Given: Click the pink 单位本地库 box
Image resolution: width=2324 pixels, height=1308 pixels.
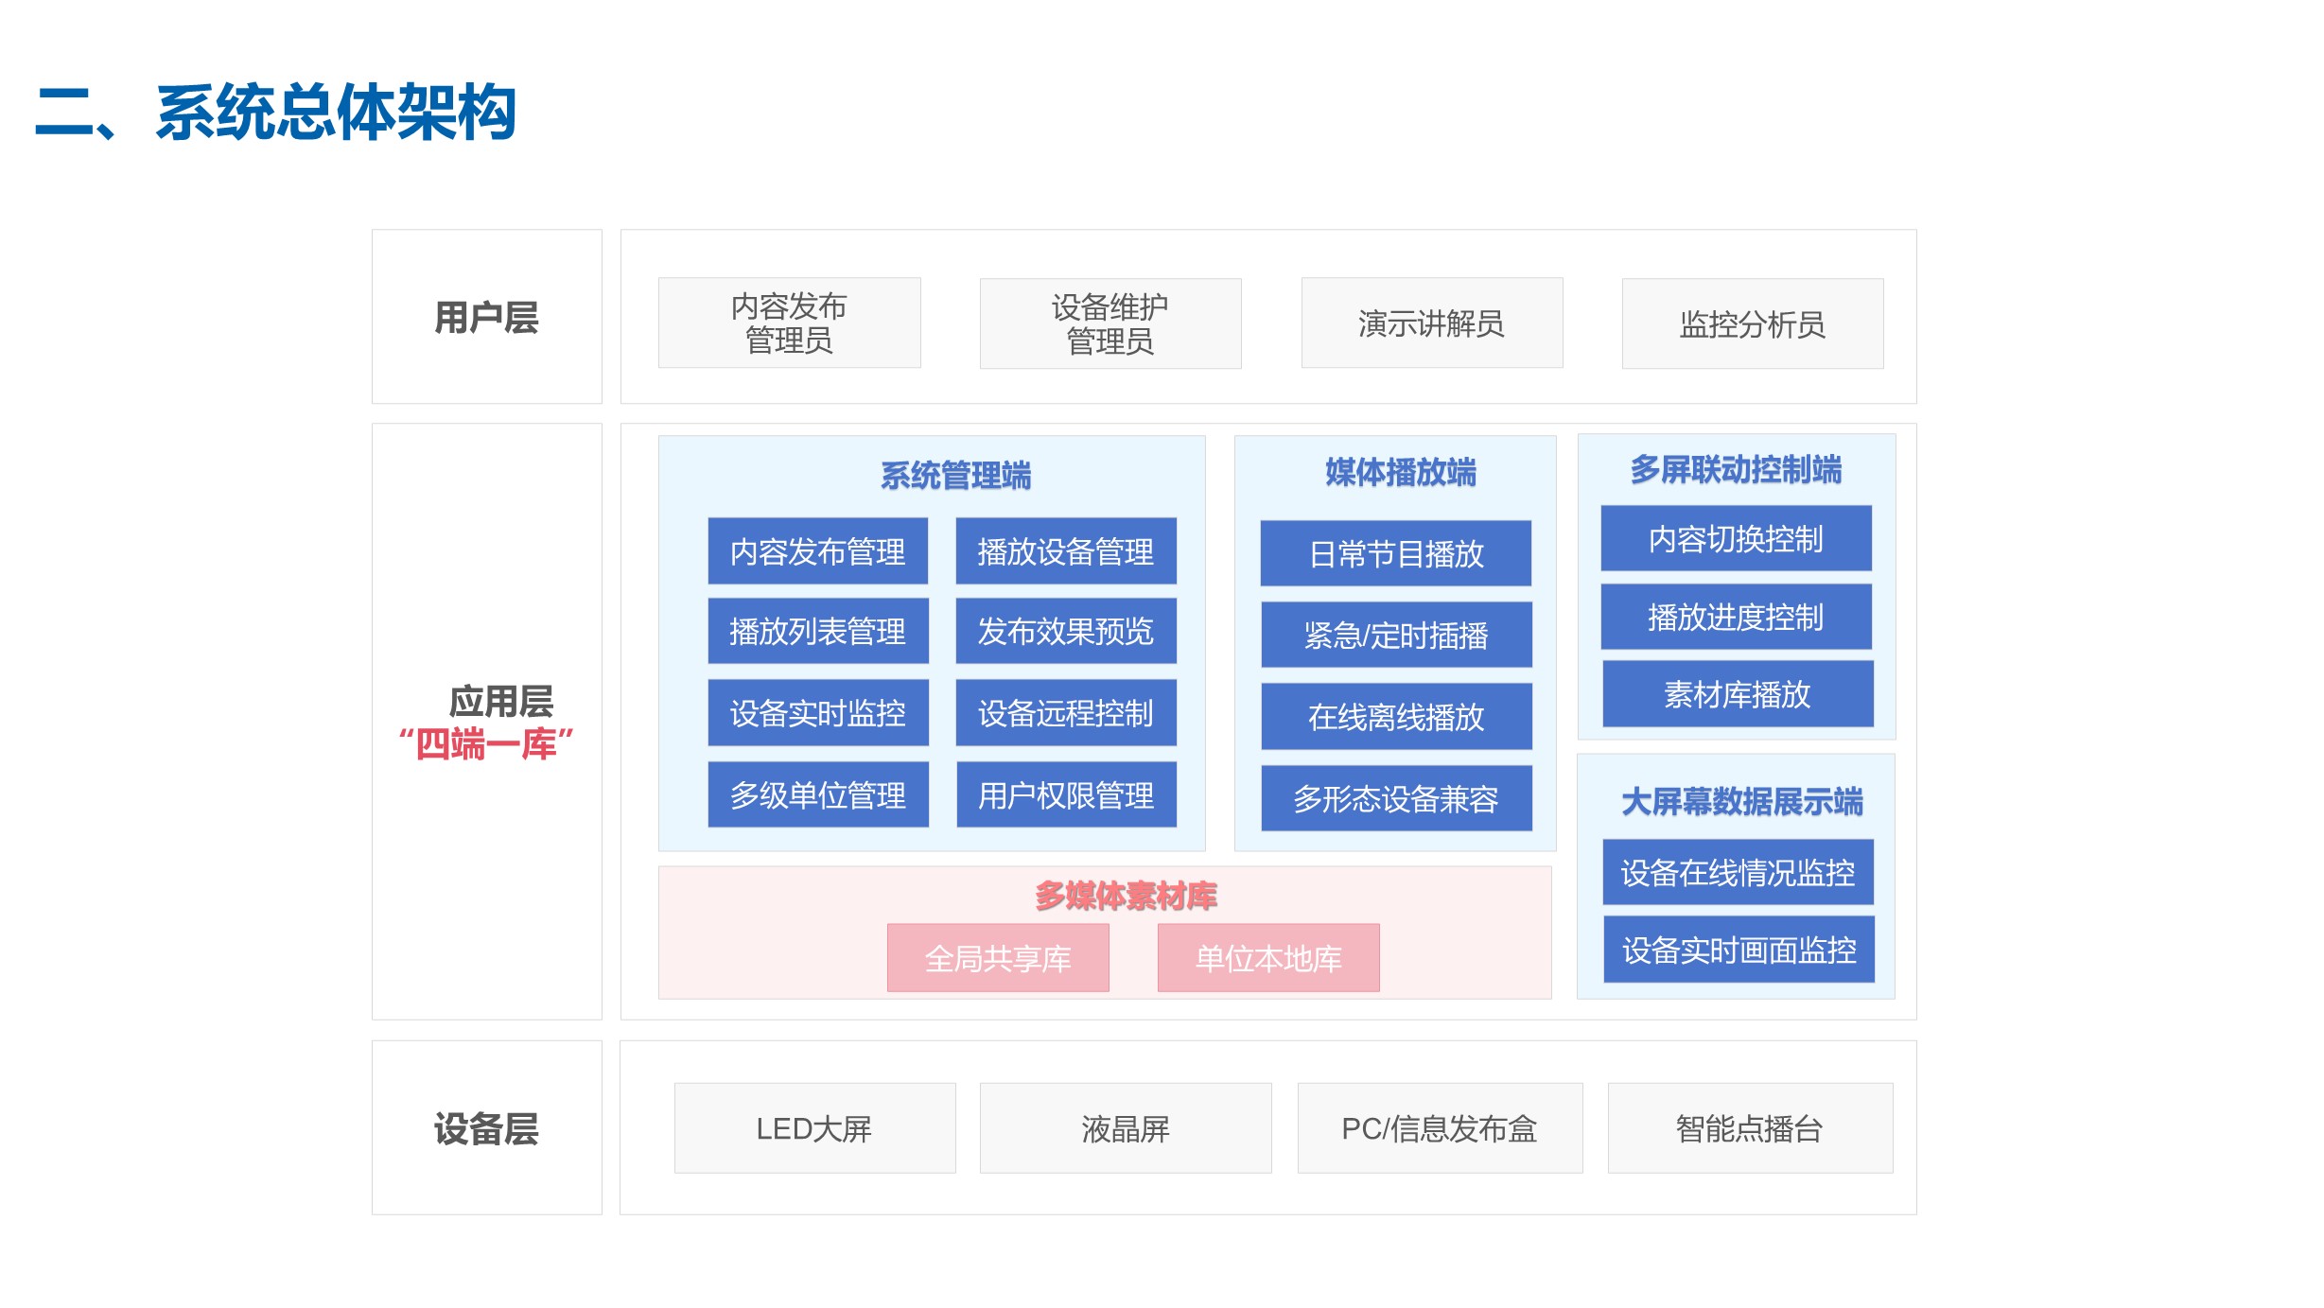Looking at the screenshot, I should point(1267,958).
